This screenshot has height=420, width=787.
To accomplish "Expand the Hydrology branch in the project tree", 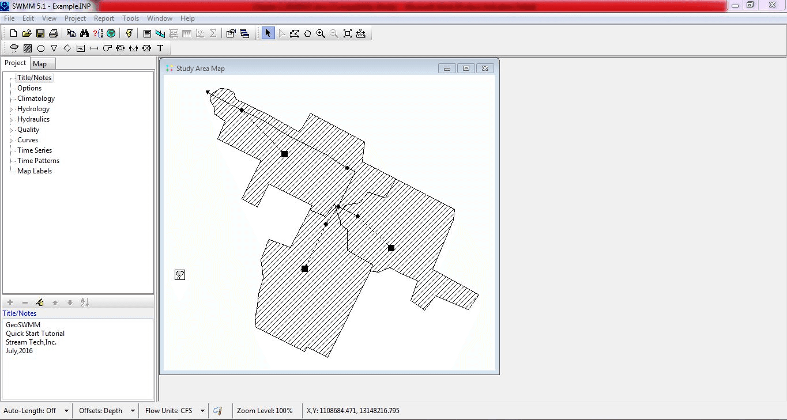I will [10, 108].
